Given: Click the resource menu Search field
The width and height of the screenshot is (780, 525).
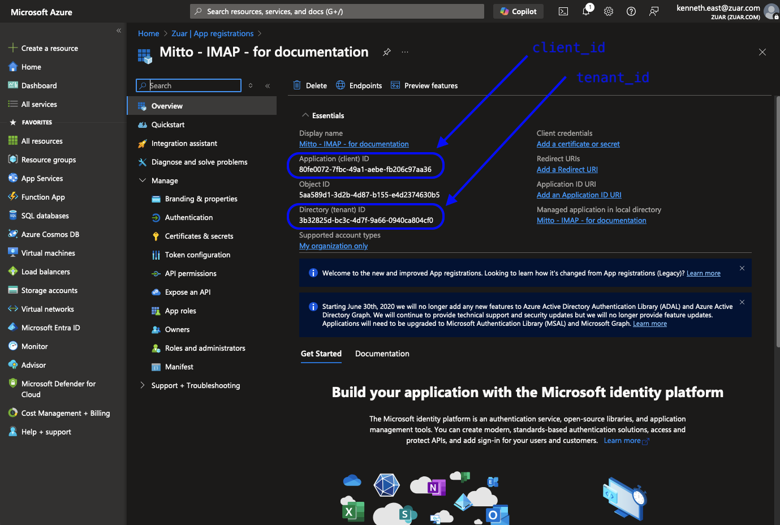Looking at the screenshot, I should click(x=188, y=85).
